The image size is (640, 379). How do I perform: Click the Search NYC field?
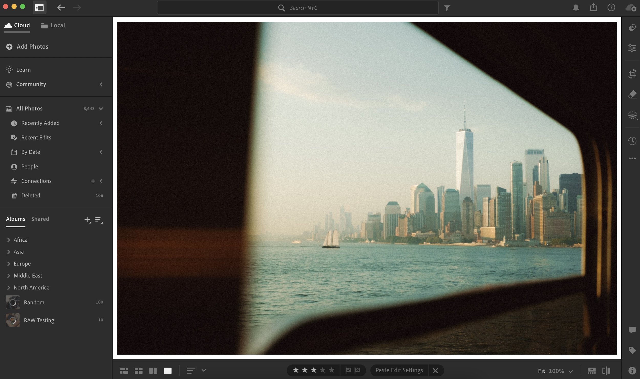coord(297,8)
